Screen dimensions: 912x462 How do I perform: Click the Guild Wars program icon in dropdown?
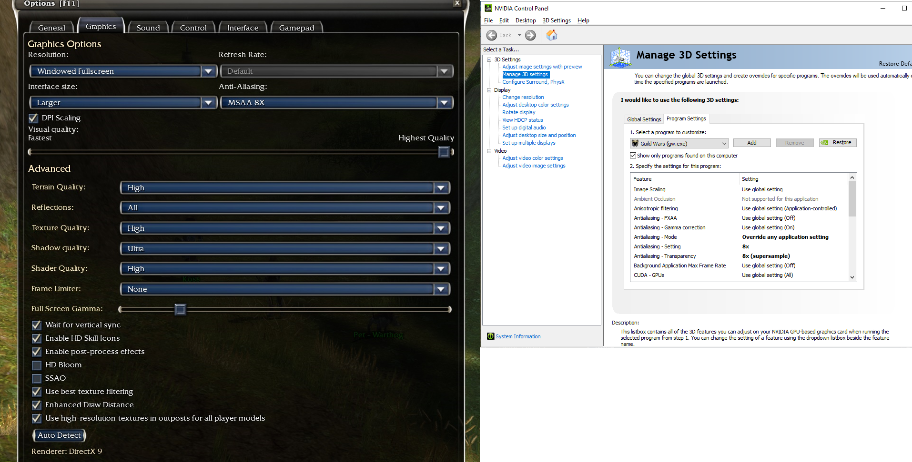(x=635, y=143)
